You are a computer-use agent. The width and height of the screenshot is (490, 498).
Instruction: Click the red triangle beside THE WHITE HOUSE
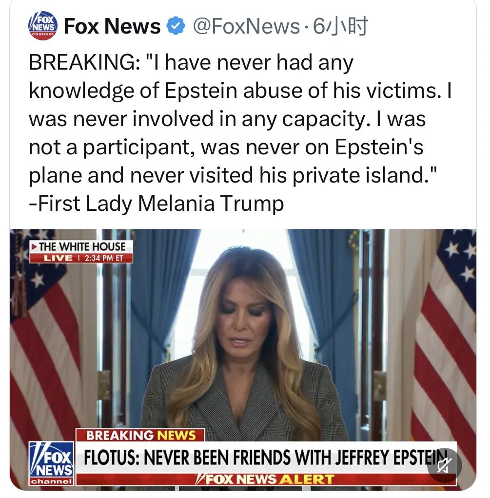coord(34,246)
